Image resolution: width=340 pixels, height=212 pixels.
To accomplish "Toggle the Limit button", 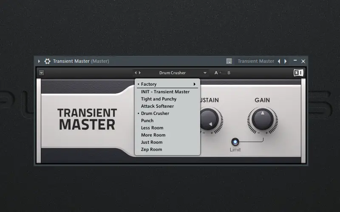I will click(235, 142).
